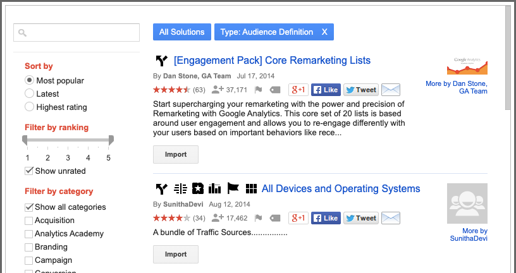Click the Google Analytics chart thumbnail
The image size is (516, 273).
click(x=467, y=65)
